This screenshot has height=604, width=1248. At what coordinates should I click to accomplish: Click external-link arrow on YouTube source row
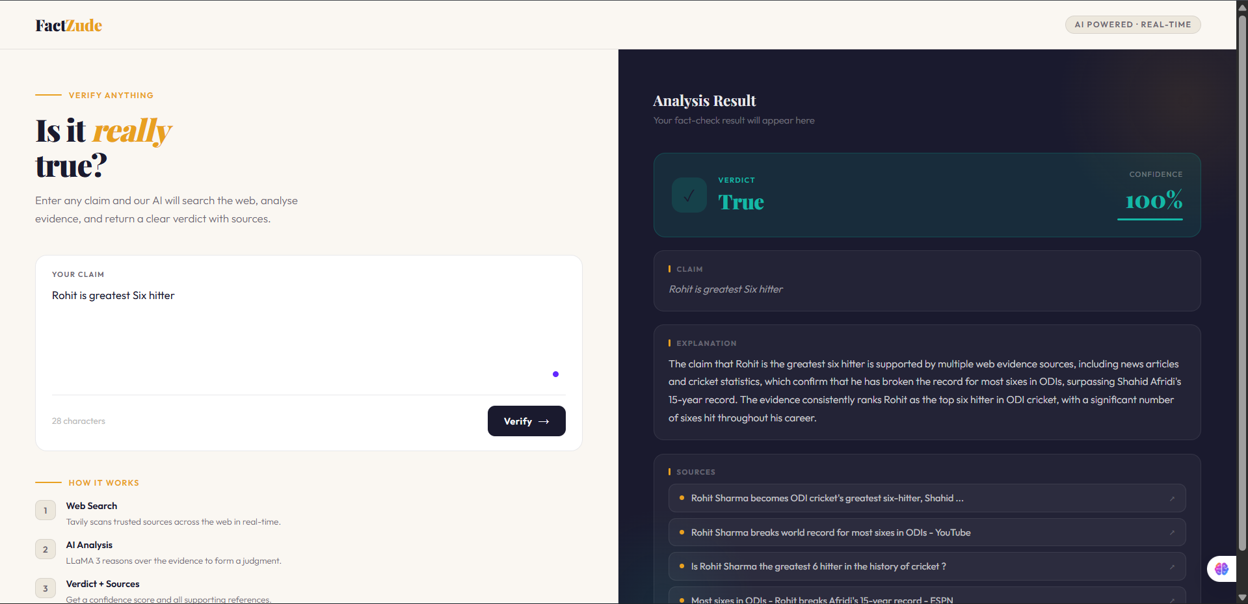click(x=1172, y=532)
